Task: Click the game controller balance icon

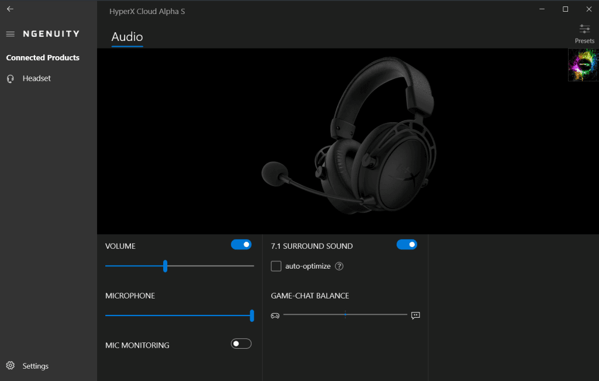Action: tap(275, 315)
